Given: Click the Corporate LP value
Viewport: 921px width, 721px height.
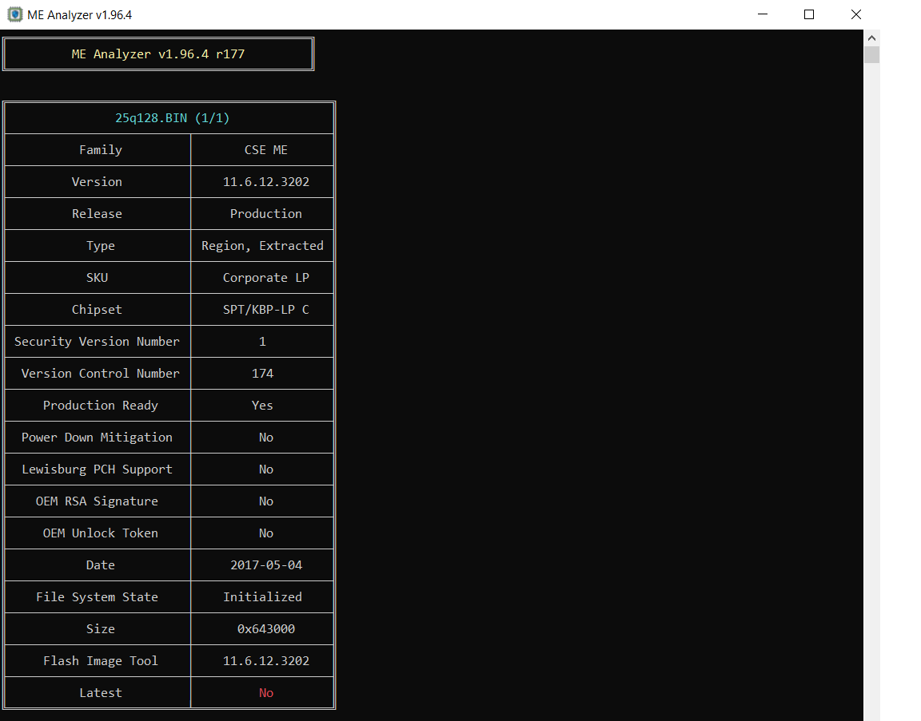Looking at the screenshot, I should (266, 278).
